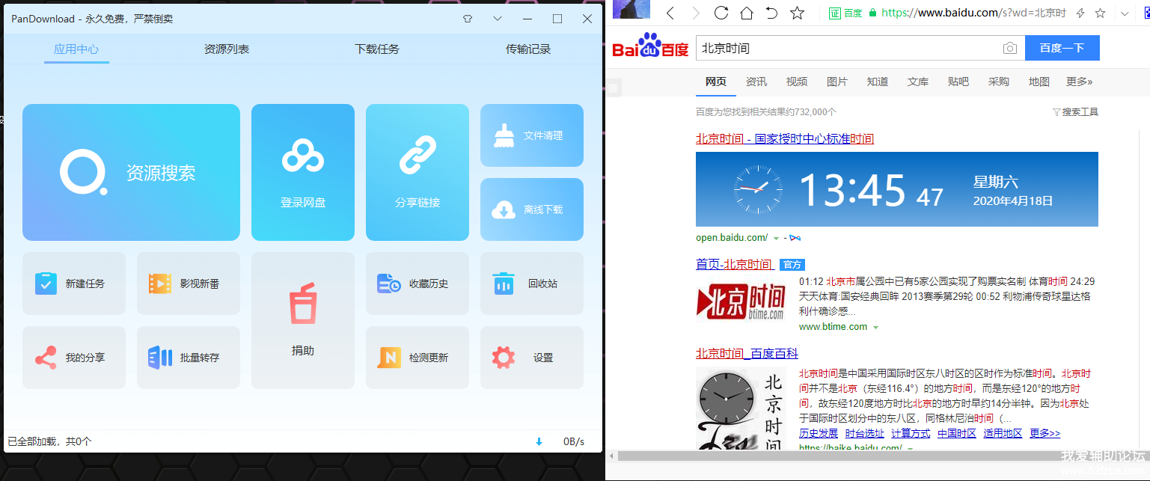Open the browser home page
Image resolution: width=1150 pixels, height=481 pixels.
pos(747,13)
